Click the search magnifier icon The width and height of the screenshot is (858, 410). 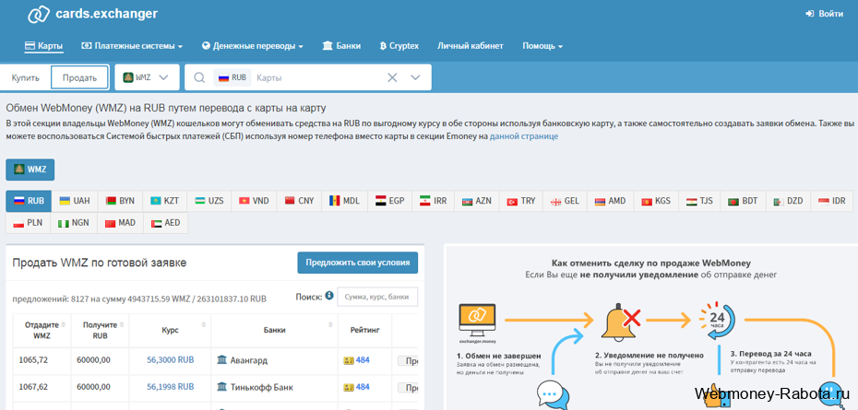199,77
